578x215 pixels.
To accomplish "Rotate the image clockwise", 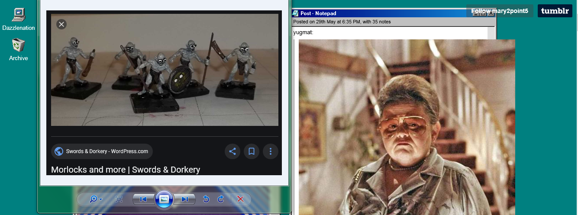I will click(221, 199).
